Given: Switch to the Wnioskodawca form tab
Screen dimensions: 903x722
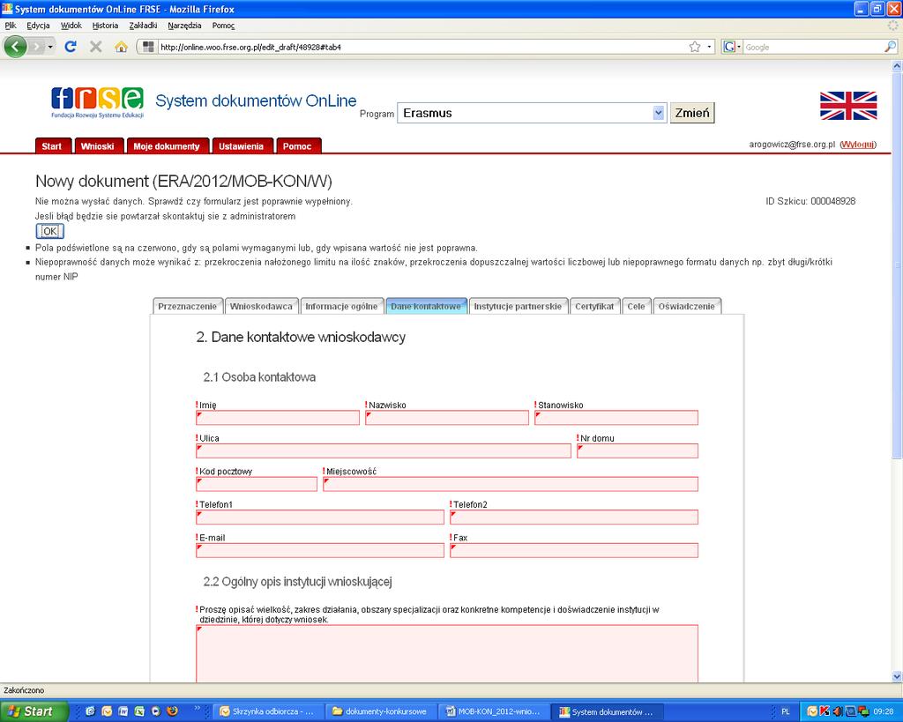Looking at the screenshot, I should tap(261, 306).
